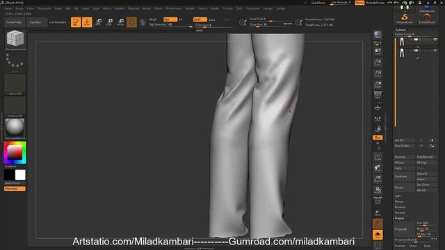Image resolution: width=445 pixels, height=250 pixels.
Task: Click the Ghost transparency icon
Action: (378, 224)
